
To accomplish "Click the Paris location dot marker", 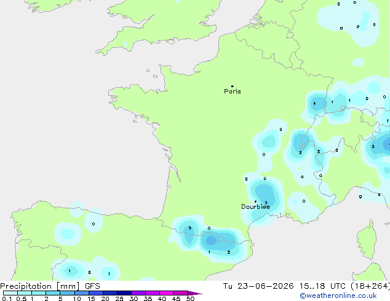I will pos(233,86).
